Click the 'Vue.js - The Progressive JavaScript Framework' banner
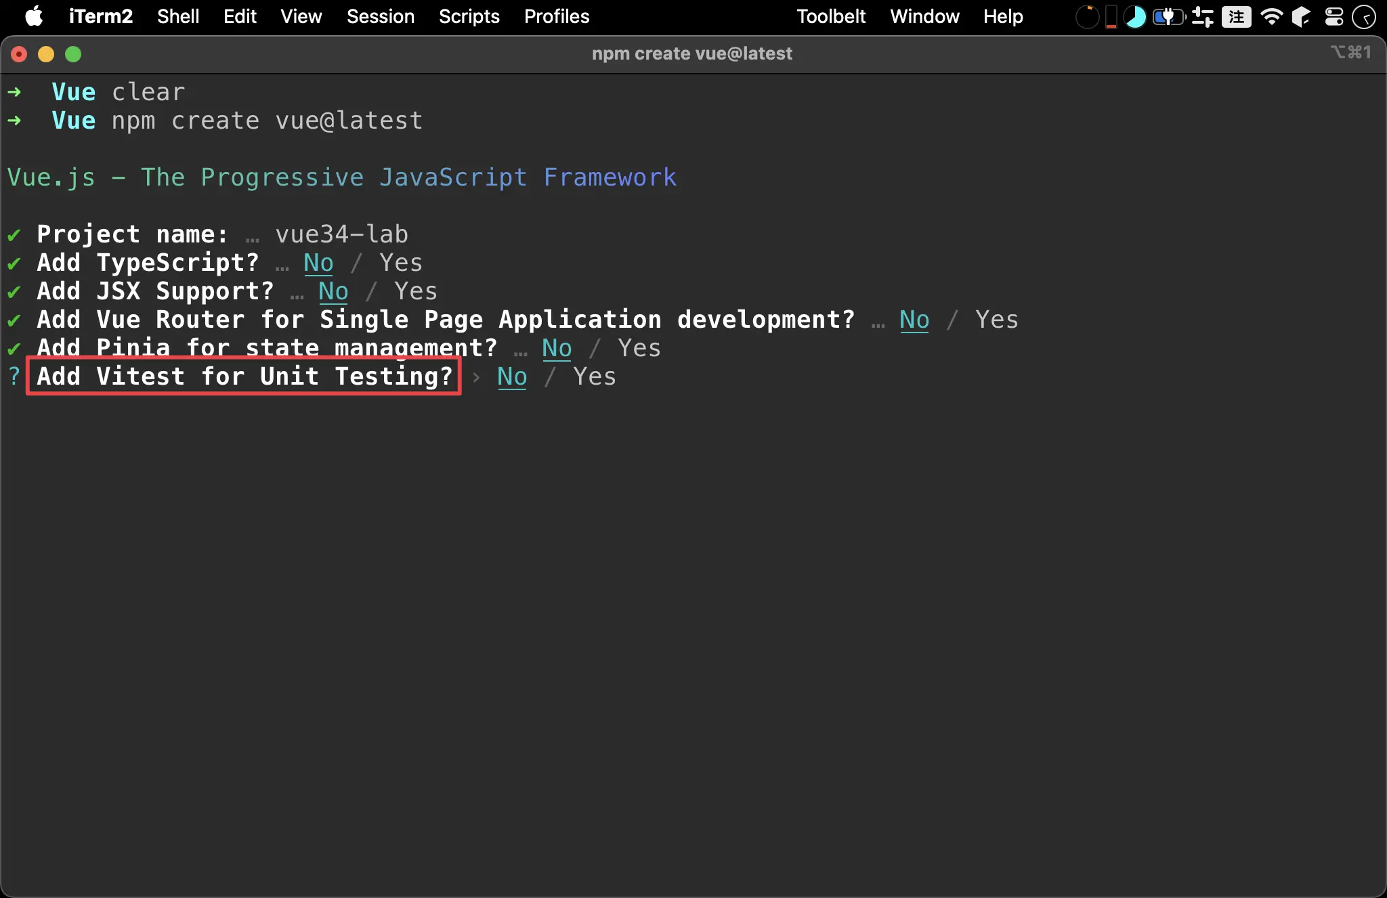This screenshot has width=1387, height=898. coord(341,177)
